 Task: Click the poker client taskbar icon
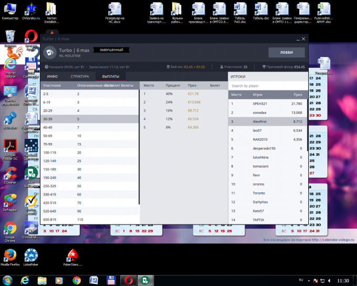tap(145, 280)
